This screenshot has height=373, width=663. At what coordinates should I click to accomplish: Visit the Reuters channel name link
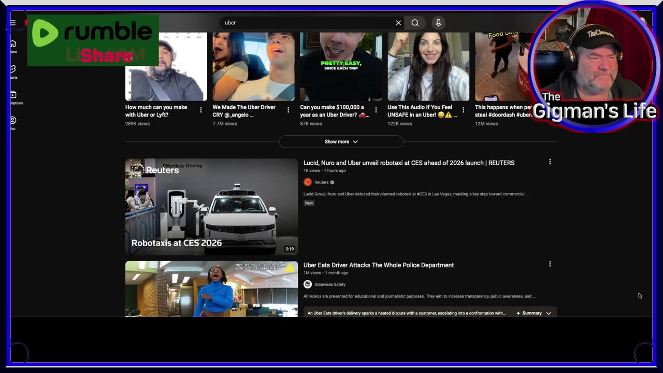(322, 182)
